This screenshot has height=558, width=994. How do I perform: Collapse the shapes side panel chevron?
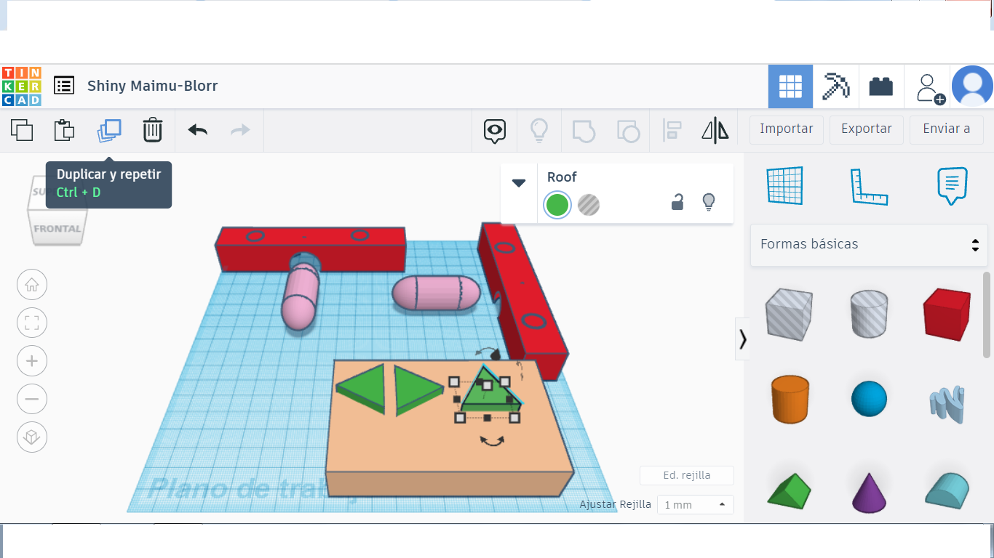(x=742, y=339)
